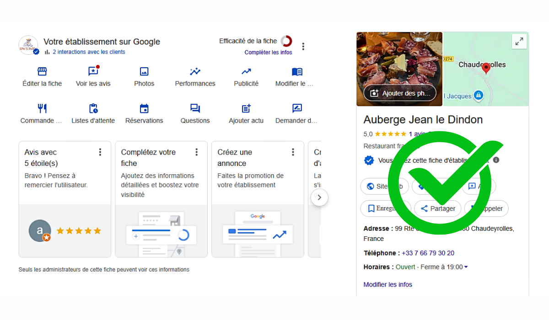549x320 pixels.
Task: Open 2 interactions avec les clients link
Action: coord(89,52)
